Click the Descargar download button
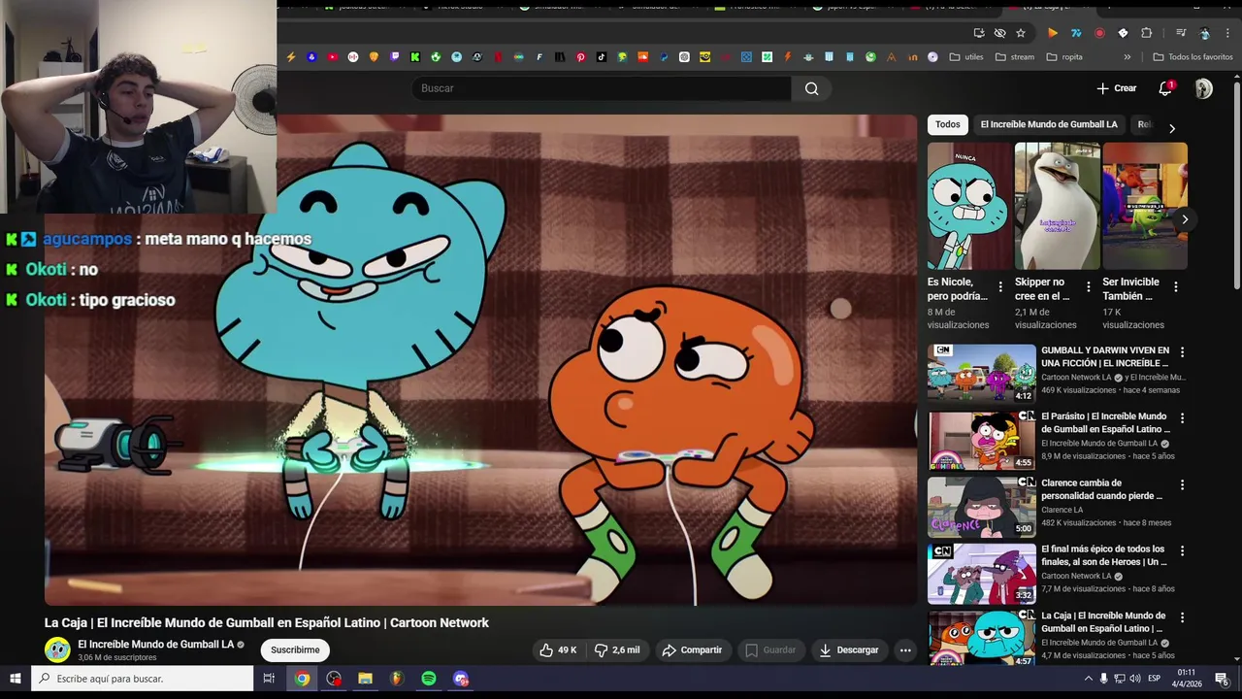This screenshot has width=1242, height=699. point(848,649)
